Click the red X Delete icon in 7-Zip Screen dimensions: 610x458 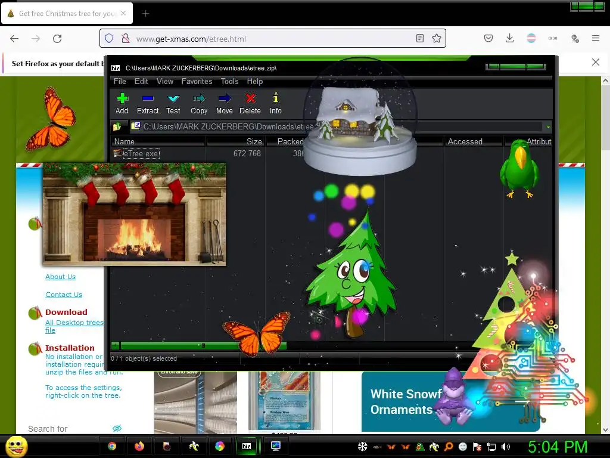click(x=250, y=104)
